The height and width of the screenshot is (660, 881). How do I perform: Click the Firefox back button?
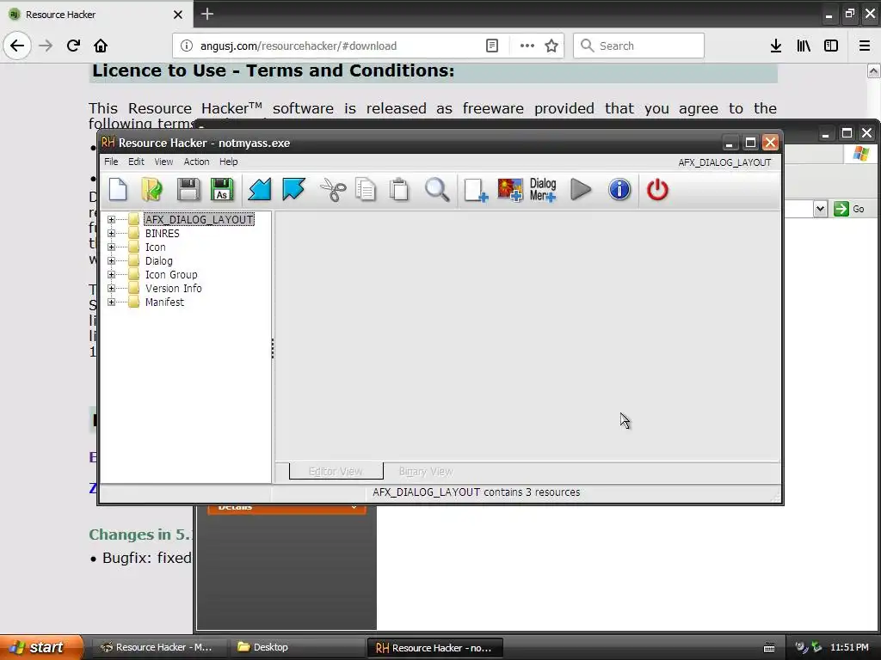coord(17,46)
